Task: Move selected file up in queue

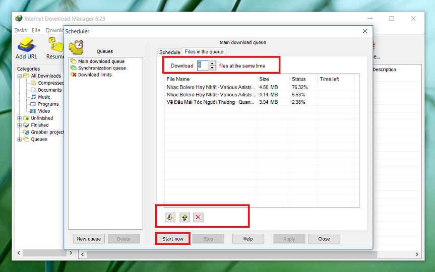Action: click(185, 218)
